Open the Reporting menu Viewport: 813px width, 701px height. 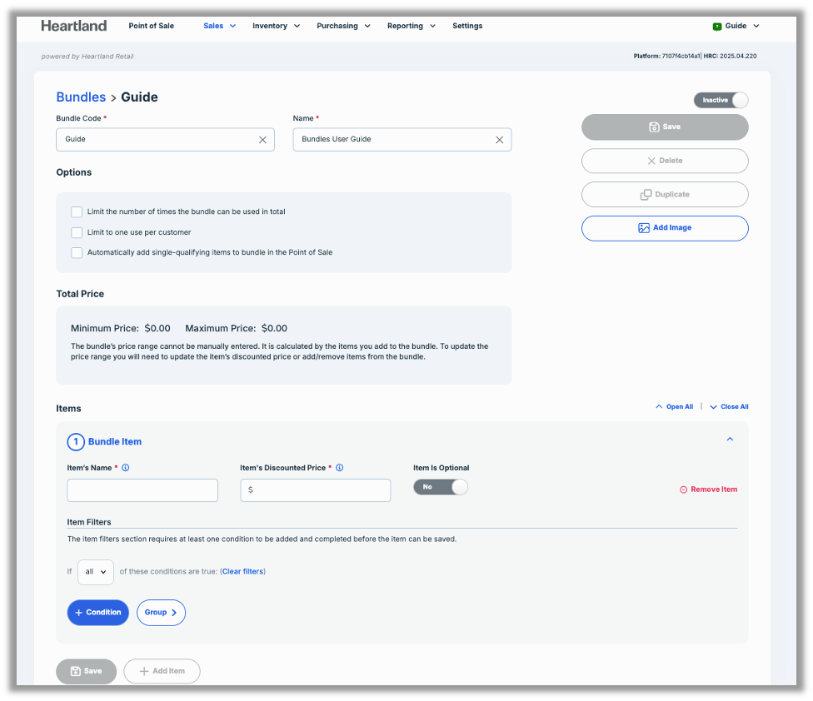411,26
